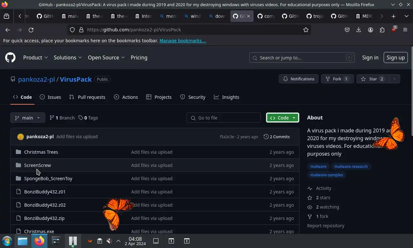
Task: Reload the current page
Action: pyautogui.click(x=31, y=30)
